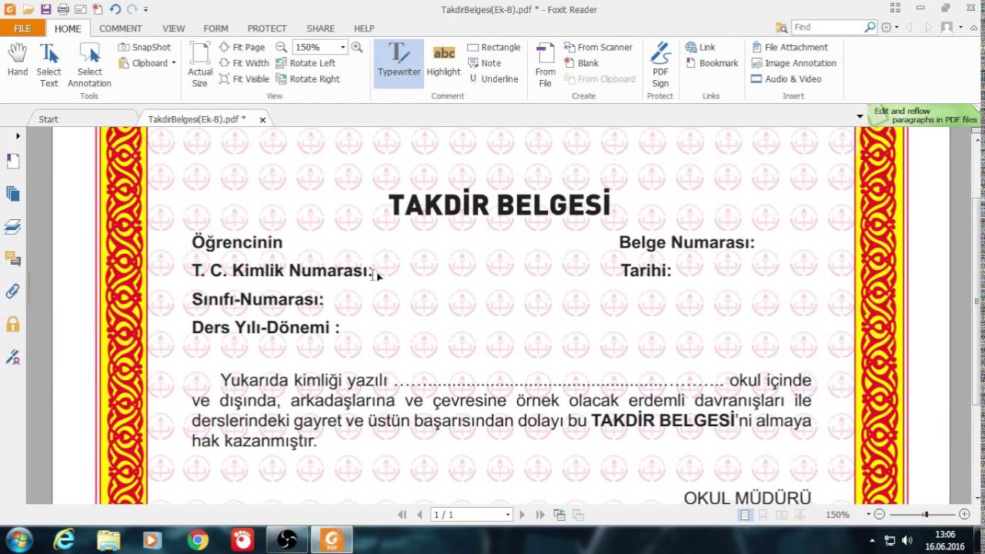Take a SnapShot of the page
985x554 pixels.
point(145,47)
